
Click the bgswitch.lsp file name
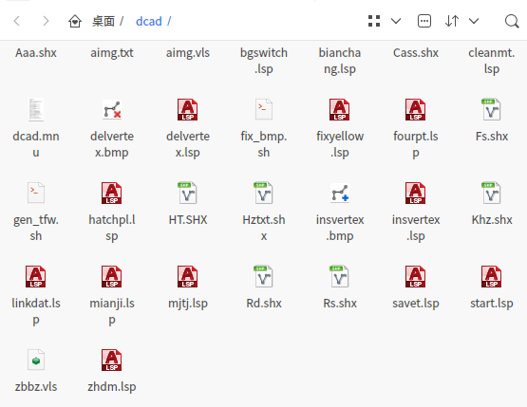(264, 61)
